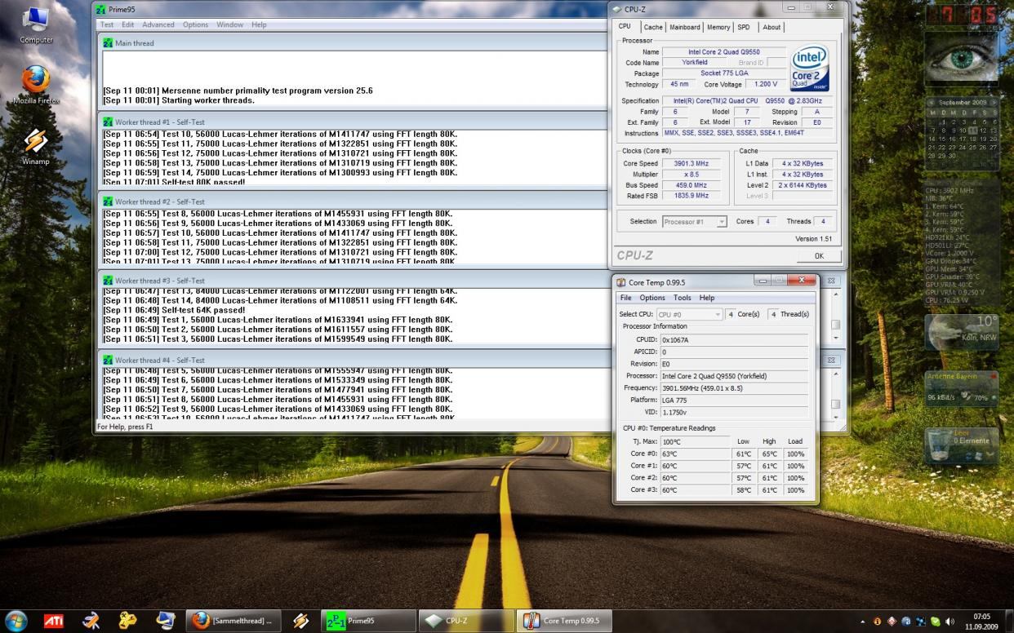Select day 11 in the calendar gadget
This screenshot has height=633, width=1014.
point(972,131)
